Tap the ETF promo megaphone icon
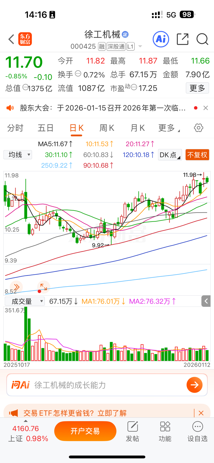Image resolution: width=214 pixels, height=463 pixels. click(x=13, y=413)
